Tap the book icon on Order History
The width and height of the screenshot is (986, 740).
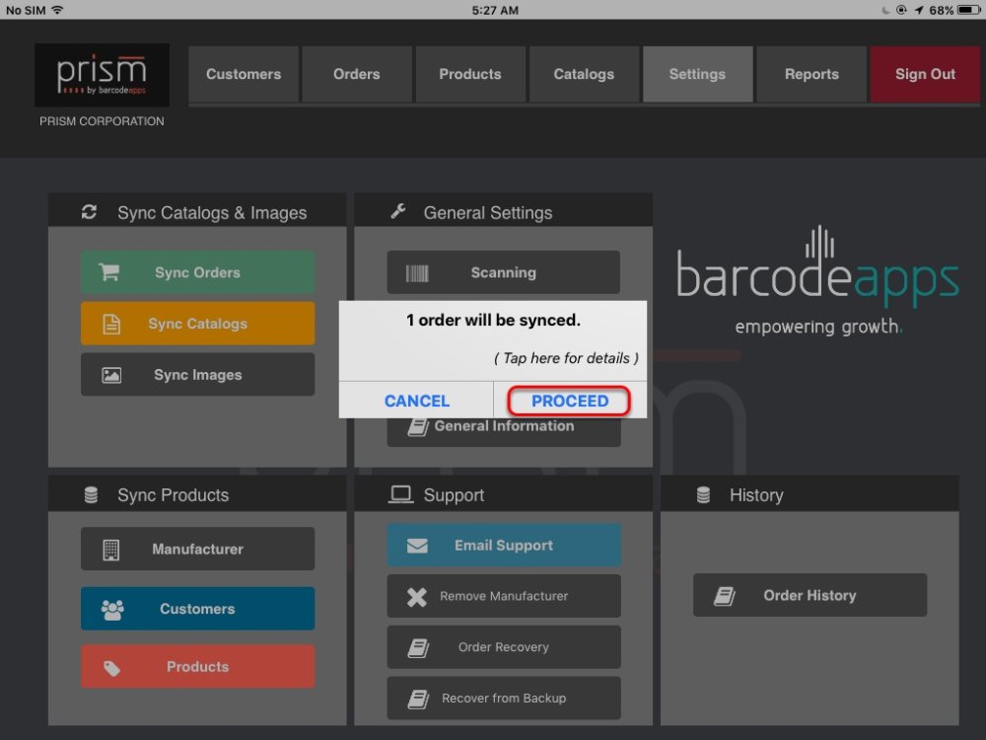(725, 596)
